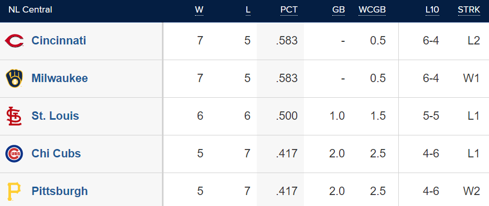This screenshot has height=206, width=489.
Task: Click the Pittsburgh Pirates P logo
Action: point(14,191)
